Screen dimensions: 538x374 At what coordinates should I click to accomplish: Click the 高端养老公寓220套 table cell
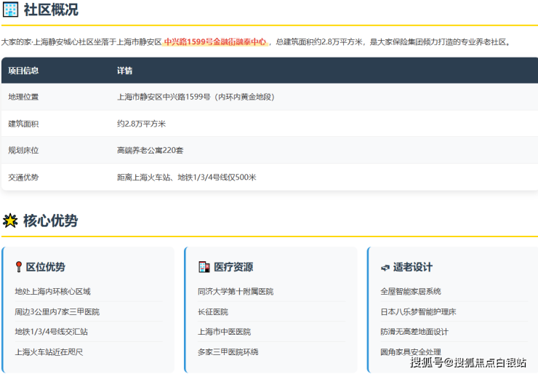(x=150, y=150)
